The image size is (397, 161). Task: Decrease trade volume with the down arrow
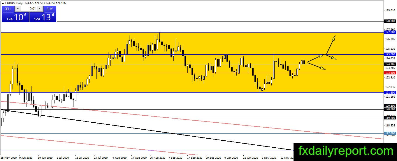tap(17, 9)
